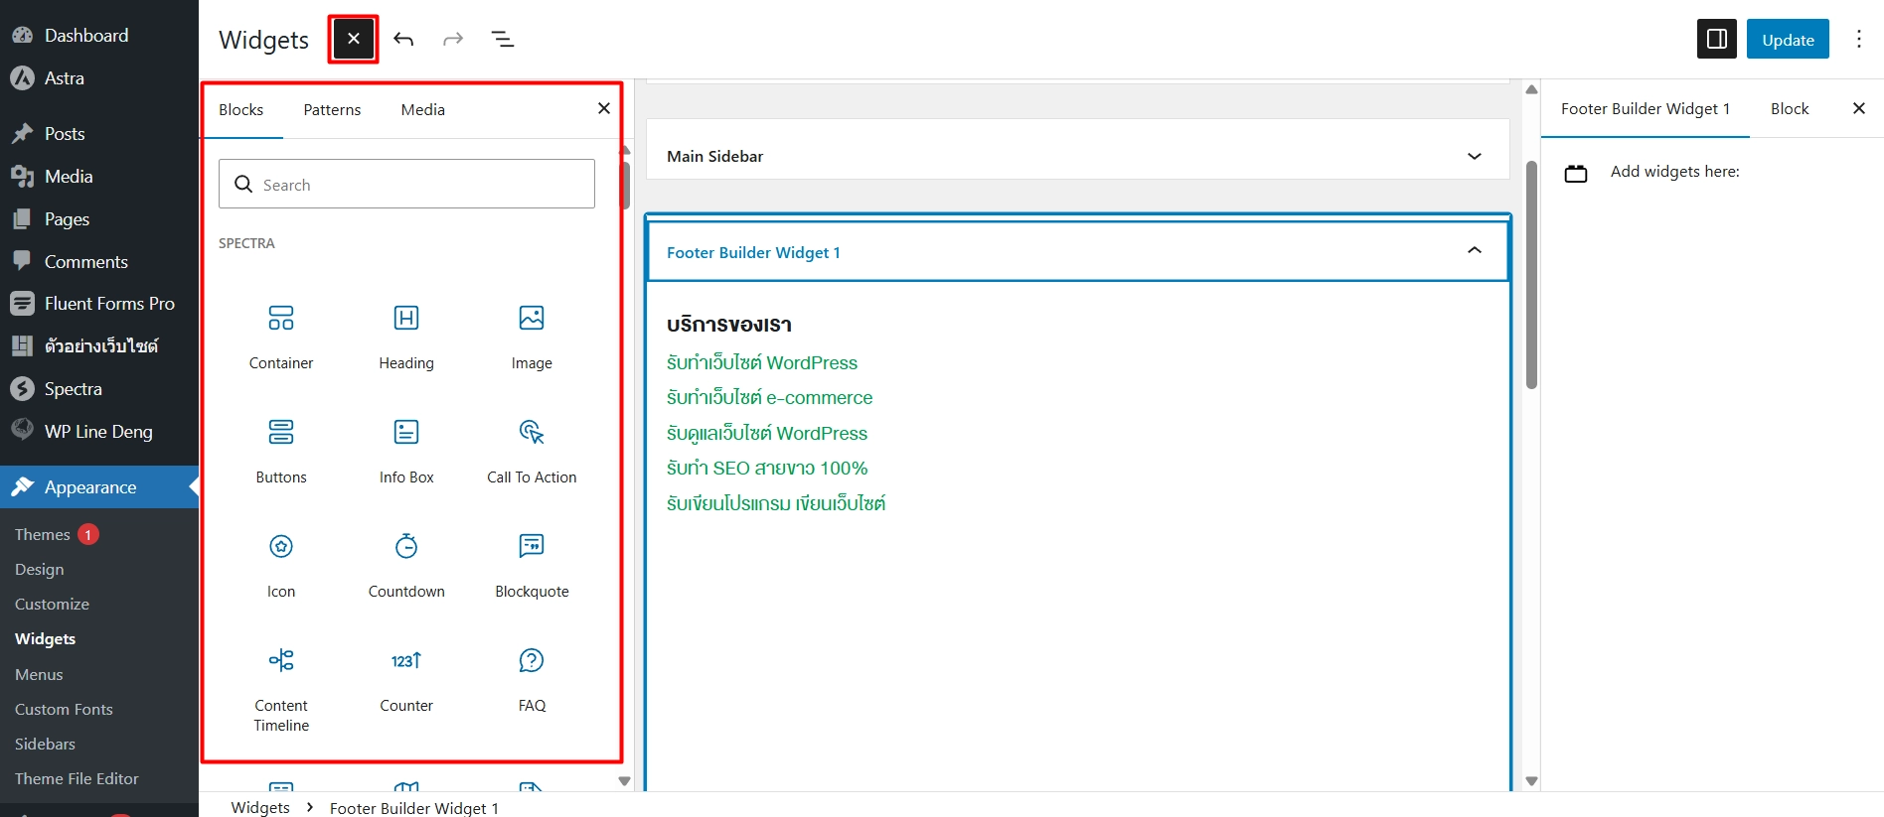Click the Update button

[1788, 40]
